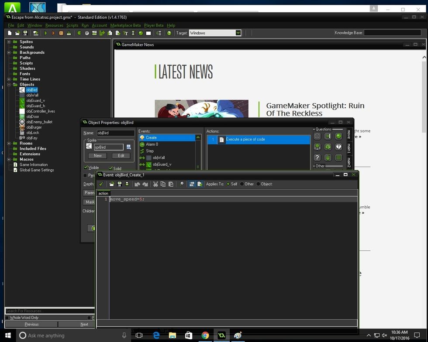Print the code from the editor toolbar
Viewport: 428px width, 342px height.
pyautogui.click(x=127, y=184)
